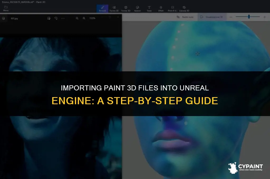Toggle the Realtà mista mixed reality button
This screenshot has width=270, height=179.
click(185, 17)
